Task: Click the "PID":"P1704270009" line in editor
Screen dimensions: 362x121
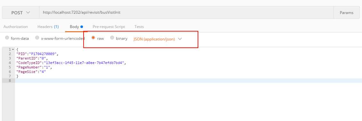Action: coord(37,54)
